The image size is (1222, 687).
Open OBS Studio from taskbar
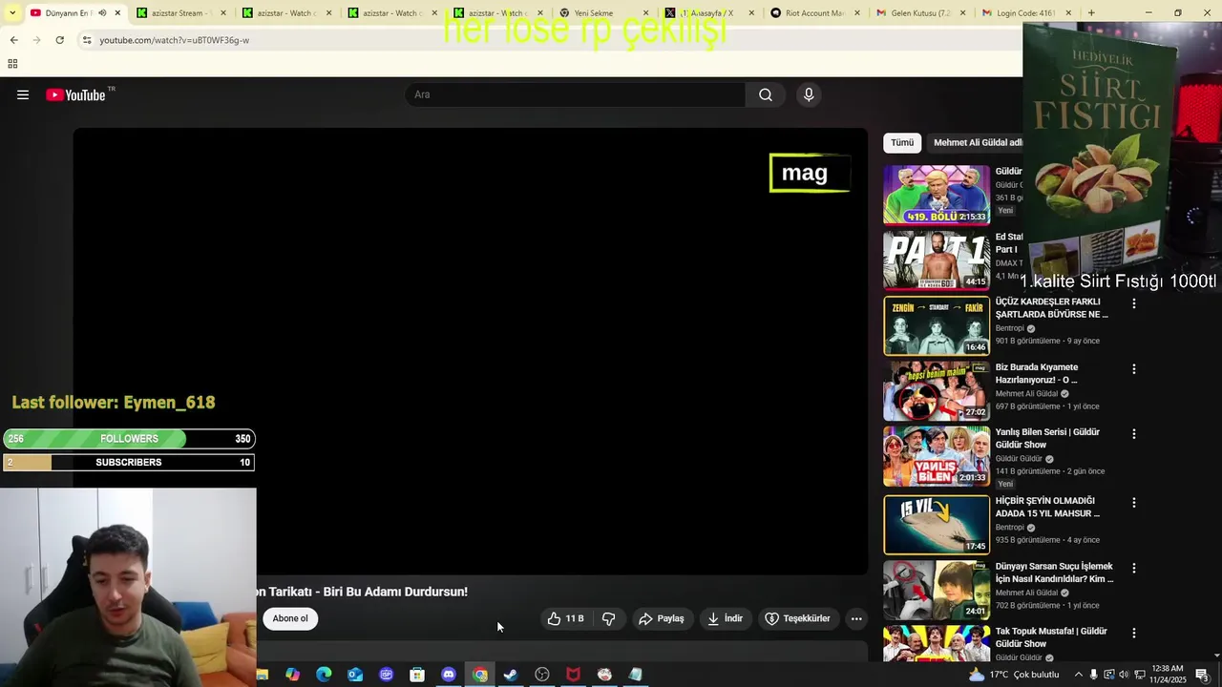(x=542, y=675)
